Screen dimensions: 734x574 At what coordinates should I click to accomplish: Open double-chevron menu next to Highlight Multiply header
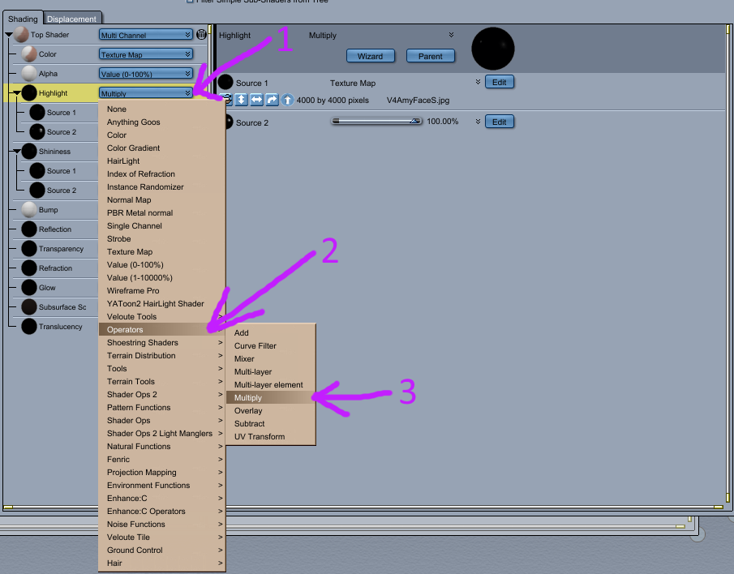pyautogui.click(x=451, y=35)
